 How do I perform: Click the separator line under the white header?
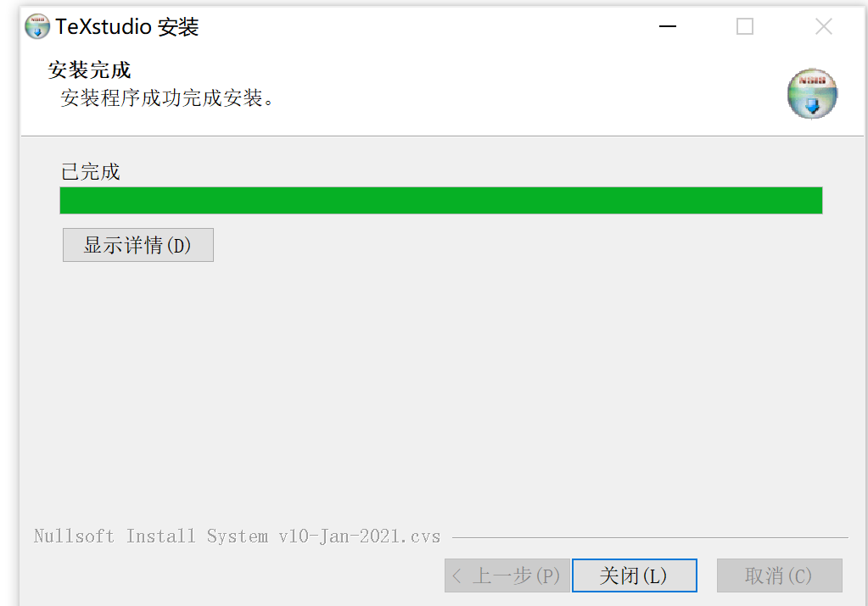point(442,136)
